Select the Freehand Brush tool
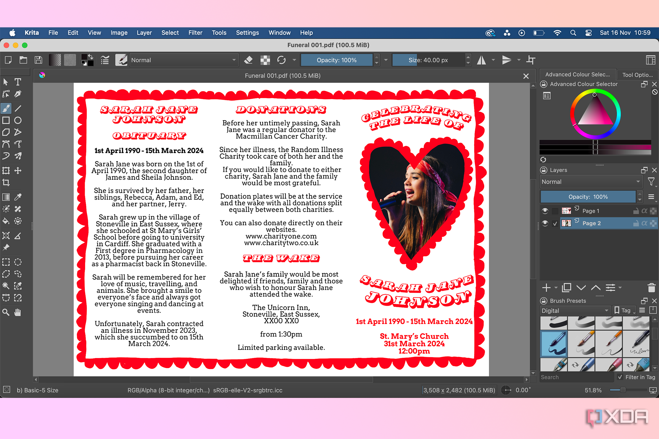The width and height of the screenshot is (659, 439). coord(6,108)
